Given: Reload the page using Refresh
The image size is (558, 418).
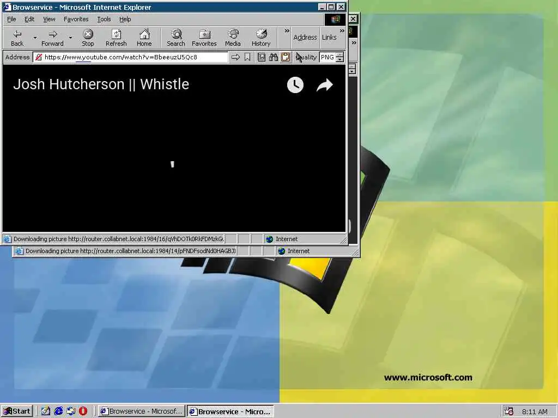Looking at the screenshot, I should tap(116, 38).
